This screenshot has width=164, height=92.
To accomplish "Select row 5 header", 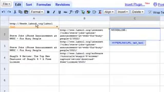I will point(5,69).
